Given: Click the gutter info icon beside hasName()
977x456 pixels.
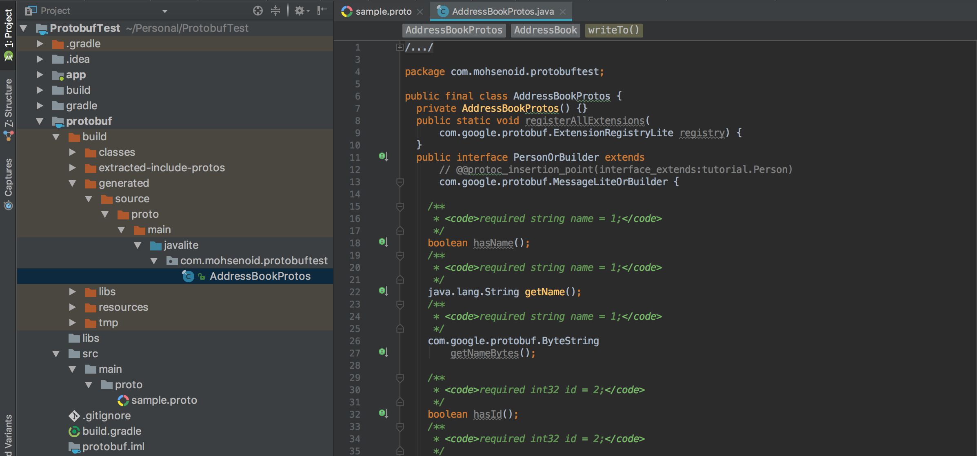Looking at the screenshot, I should coord(382,242).
